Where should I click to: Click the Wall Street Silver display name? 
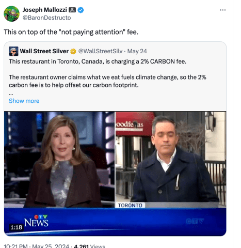coord(44,51)
